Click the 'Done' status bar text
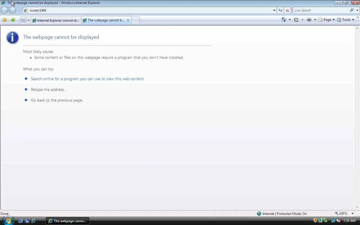This screenshot has width=360, height=225. click(x=4, y=214)
